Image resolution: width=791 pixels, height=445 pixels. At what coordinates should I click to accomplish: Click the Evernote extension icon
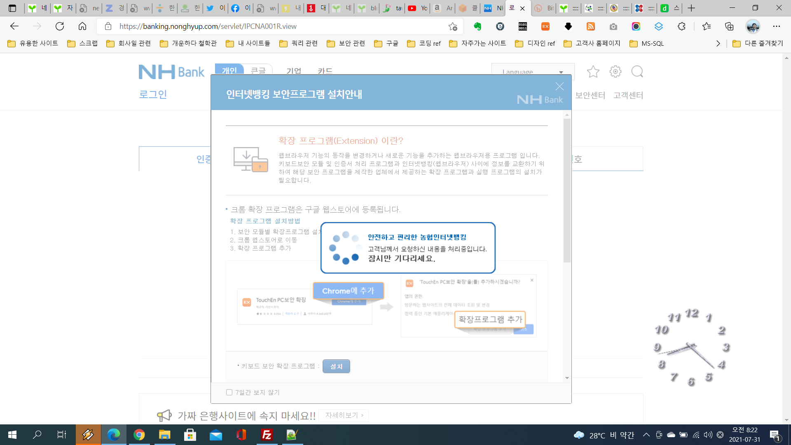click(477, 26)
